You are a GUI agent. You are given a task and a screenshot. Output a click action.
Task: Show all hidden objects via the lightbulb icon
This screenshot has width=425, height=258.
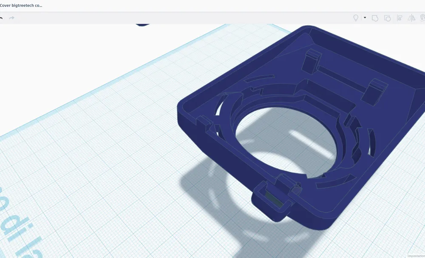[x=356, y=18]
